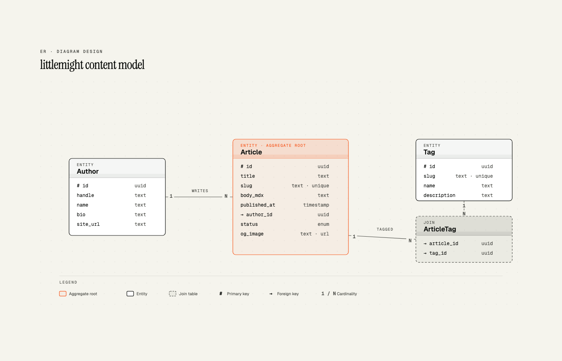Viewport: 562px width, 361px height.
Task: Select the Author entity title
Action: point(88,171)
